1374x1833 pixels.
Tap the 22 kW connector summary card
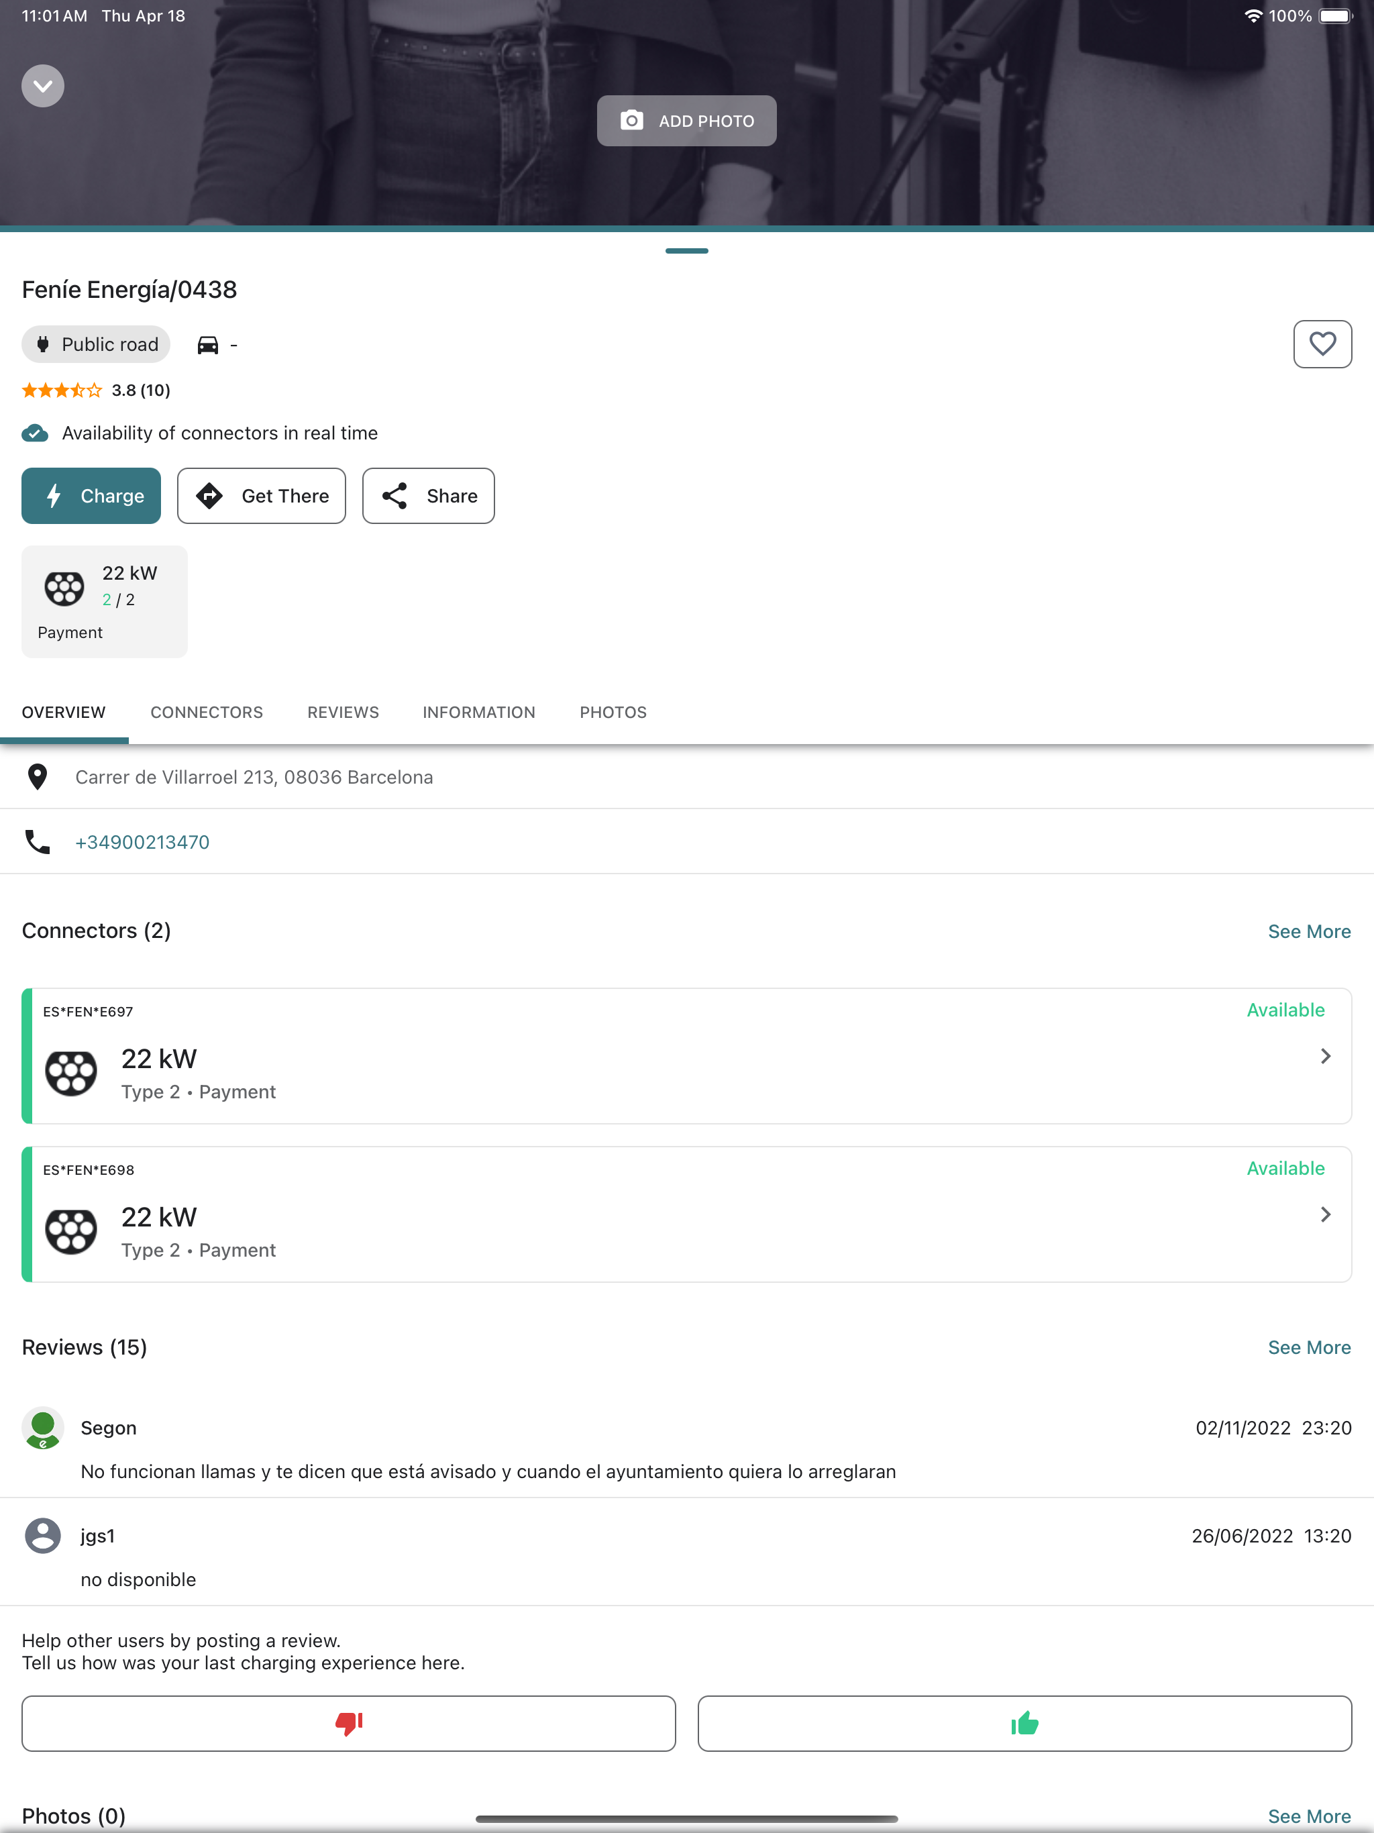pos(105,600)
